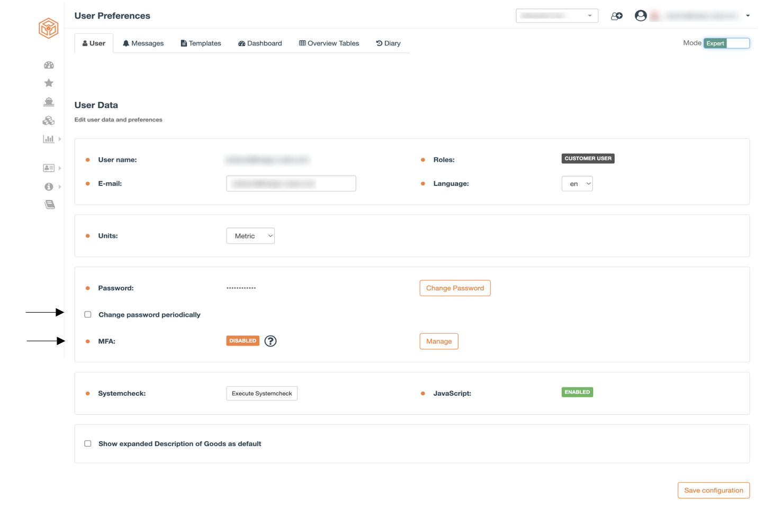The image size is (773, 515).
Task: Open the account menu caret
Action: coord(748,16)
